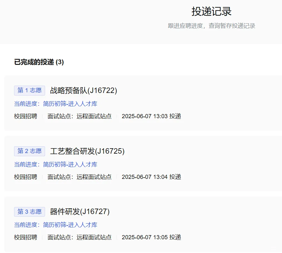Click subtitle 跟进应聘进度,查询暂存投递记录
Image resolution: width=282 pixels, height=253 pixels.
211,26
